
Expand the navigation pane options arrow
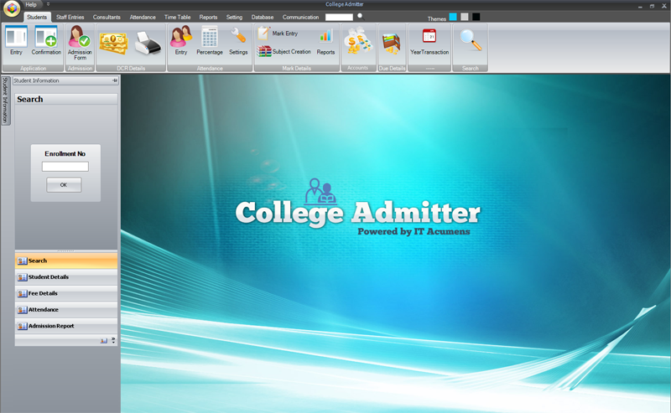[x=113, y=340]
